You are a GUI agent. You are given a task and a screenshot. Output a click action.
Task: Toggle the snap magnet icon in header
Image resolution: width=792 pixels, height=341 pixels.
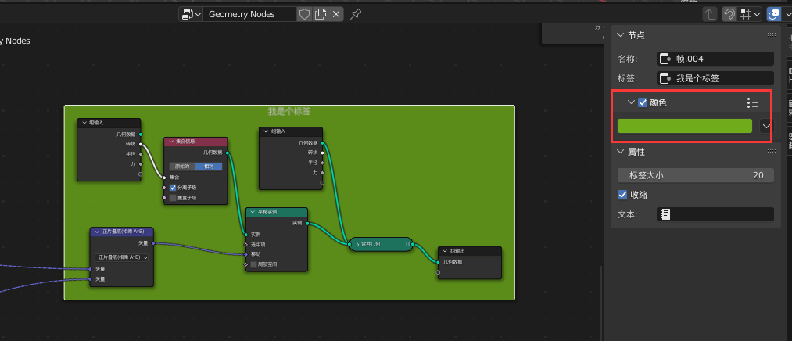tap(729, 14)
